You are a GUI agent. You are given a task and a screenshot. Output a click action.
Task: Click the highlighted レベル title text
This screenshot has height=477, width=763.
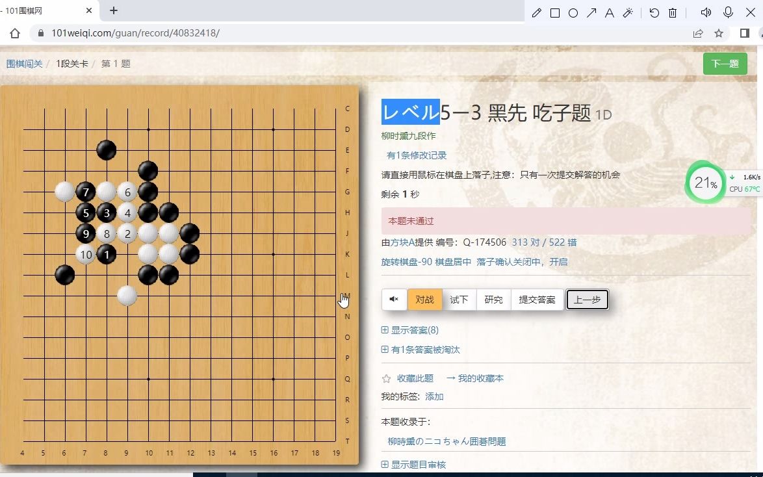pos(410,112)
